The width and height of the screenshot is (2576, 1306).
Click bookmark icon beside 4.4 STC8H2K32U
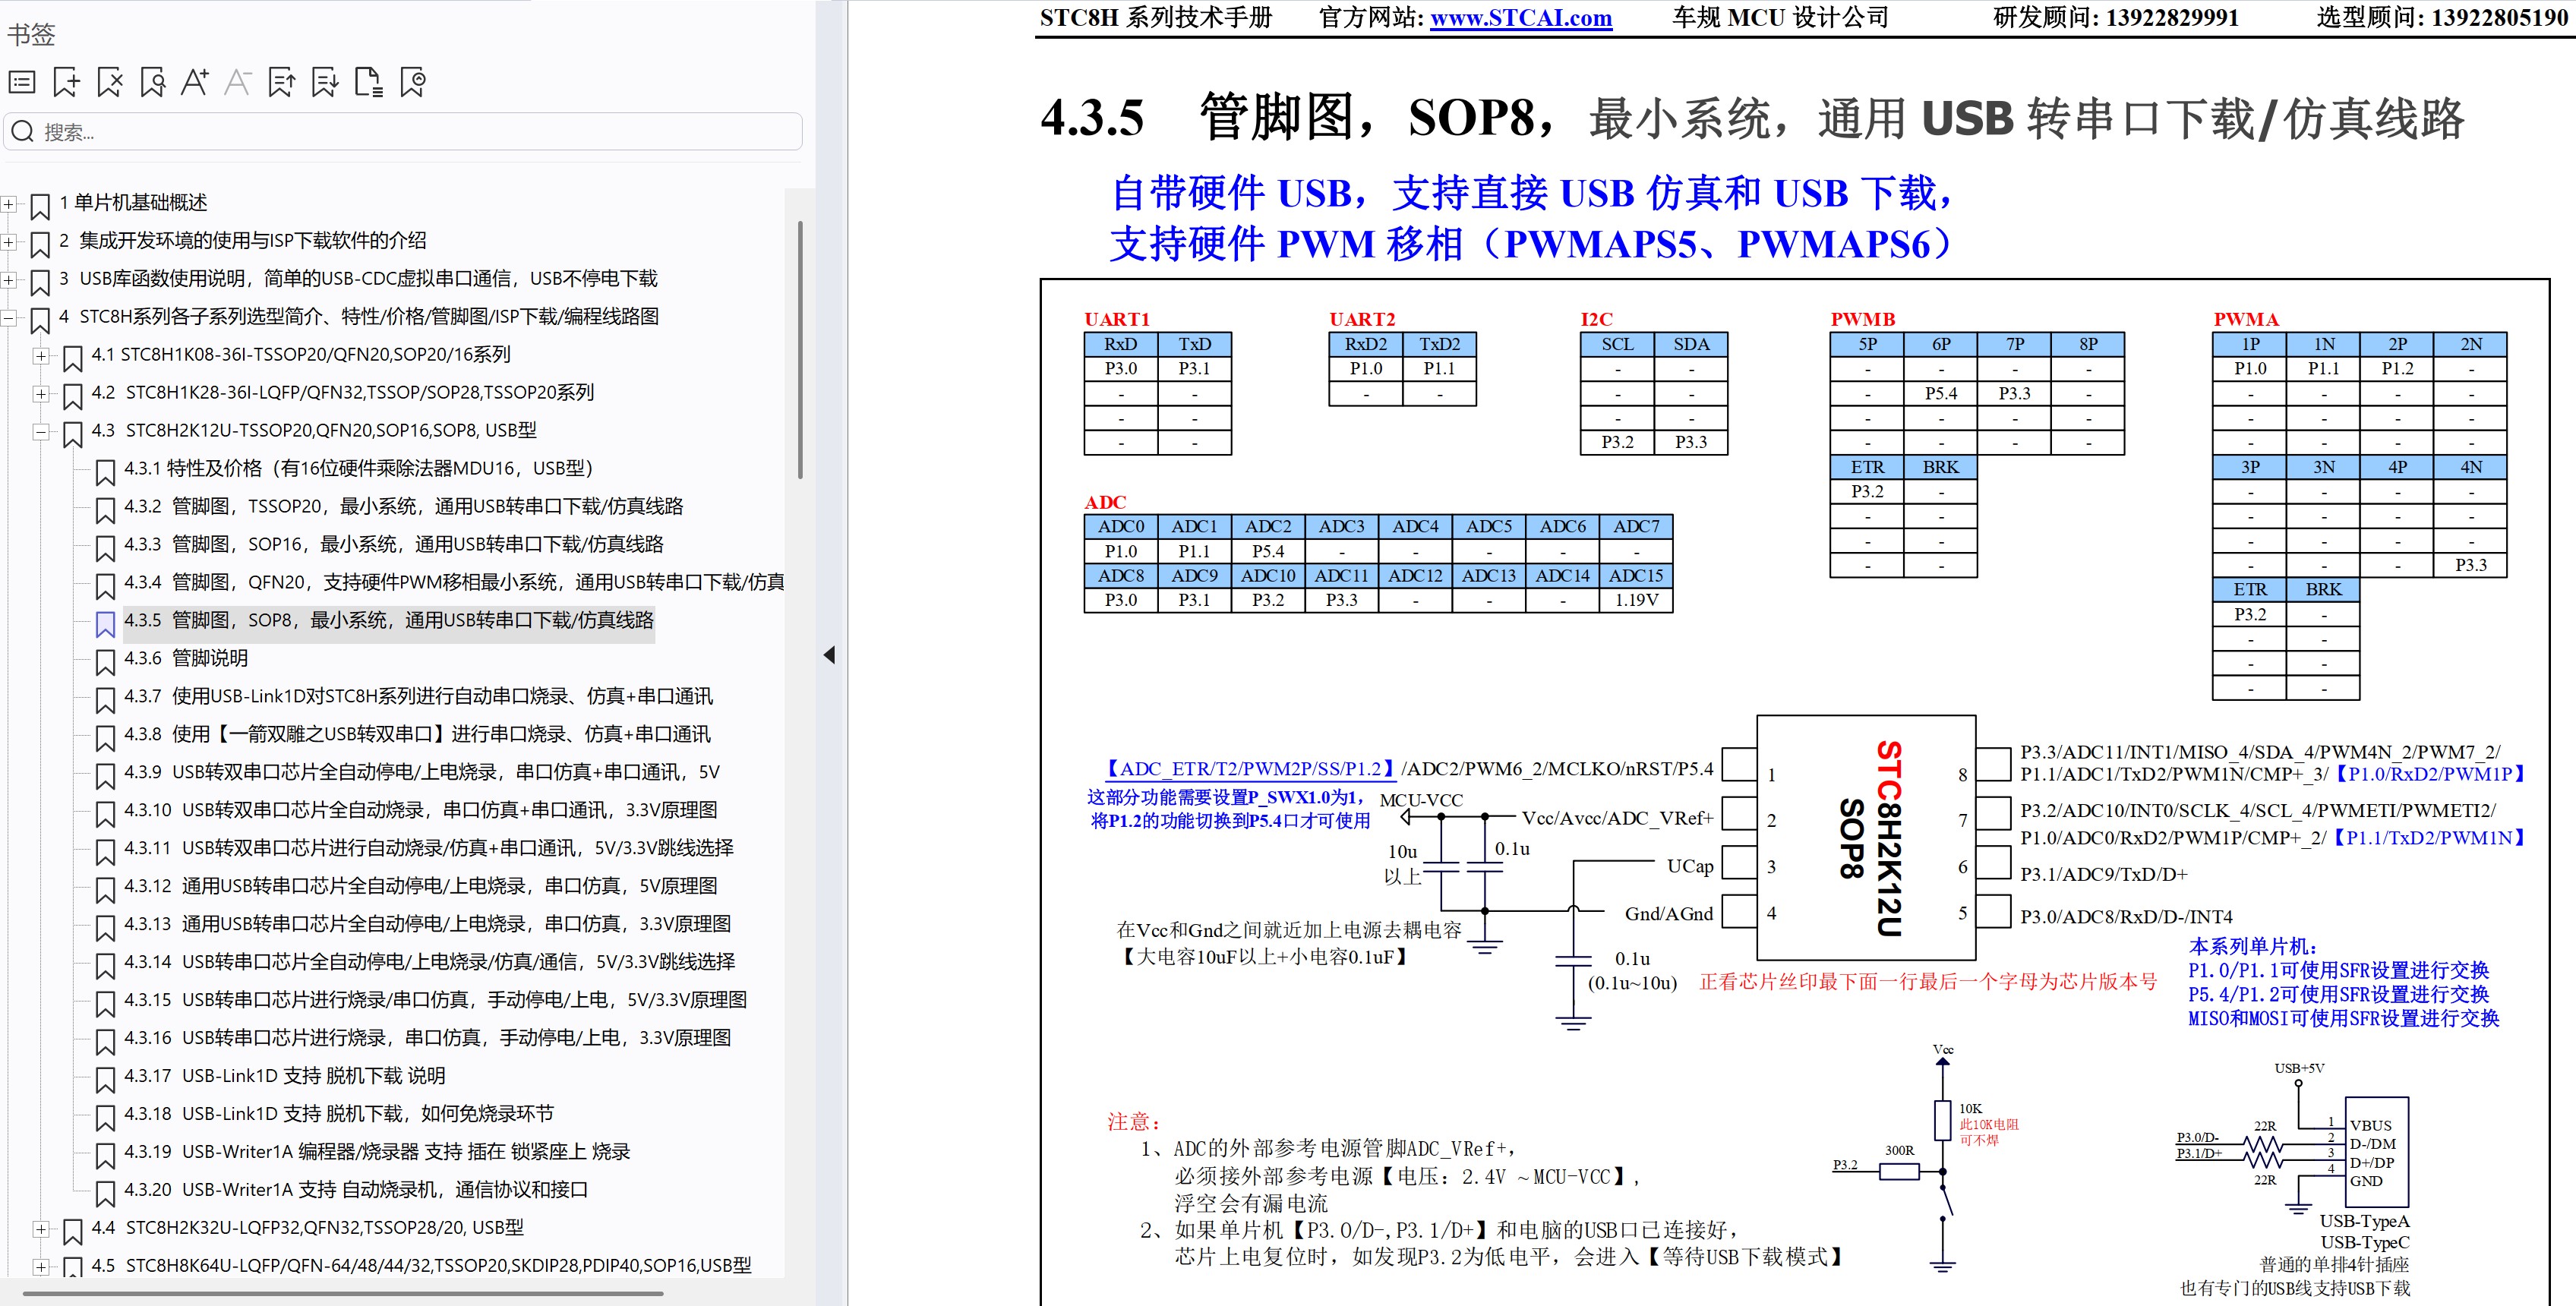tap(73, 1231)
